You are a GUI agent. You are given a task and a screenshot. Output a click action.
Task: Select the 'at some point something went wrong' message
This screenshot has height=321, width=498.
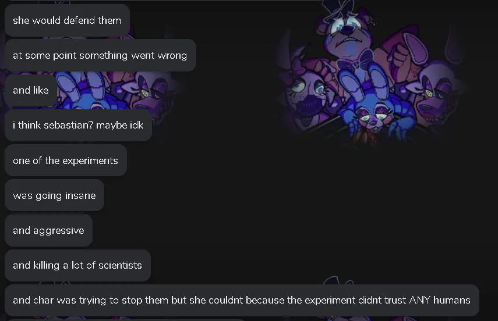[x=100, y=55]
